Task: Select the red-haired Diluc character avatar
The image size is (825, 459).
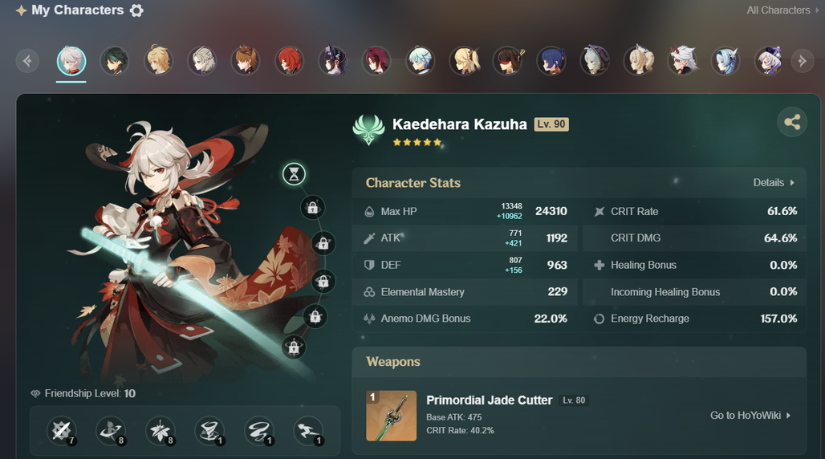Action: pos(290,61)
